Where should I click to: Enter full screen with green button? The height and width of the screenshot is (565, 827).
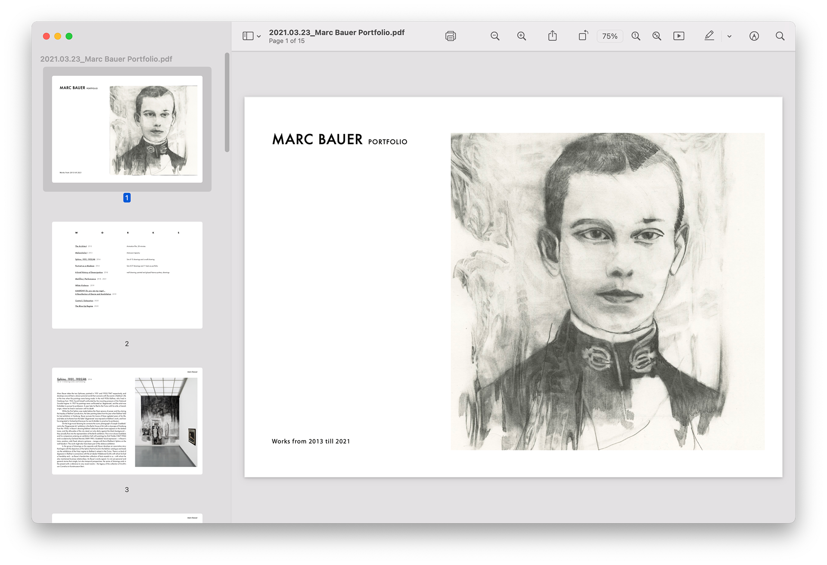(x=69, y=36)
